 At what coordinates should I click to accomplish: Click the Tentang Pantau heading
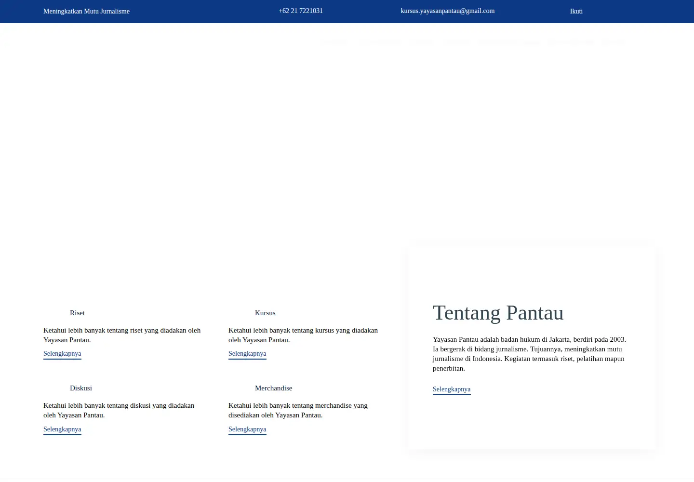pos(498,313)
